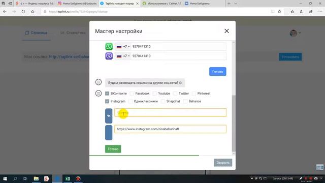Viewport: 325px width, 183px height.
Task: Open the Viber country code dropdown
Action: pyautogui.click(x=123, y=56)
